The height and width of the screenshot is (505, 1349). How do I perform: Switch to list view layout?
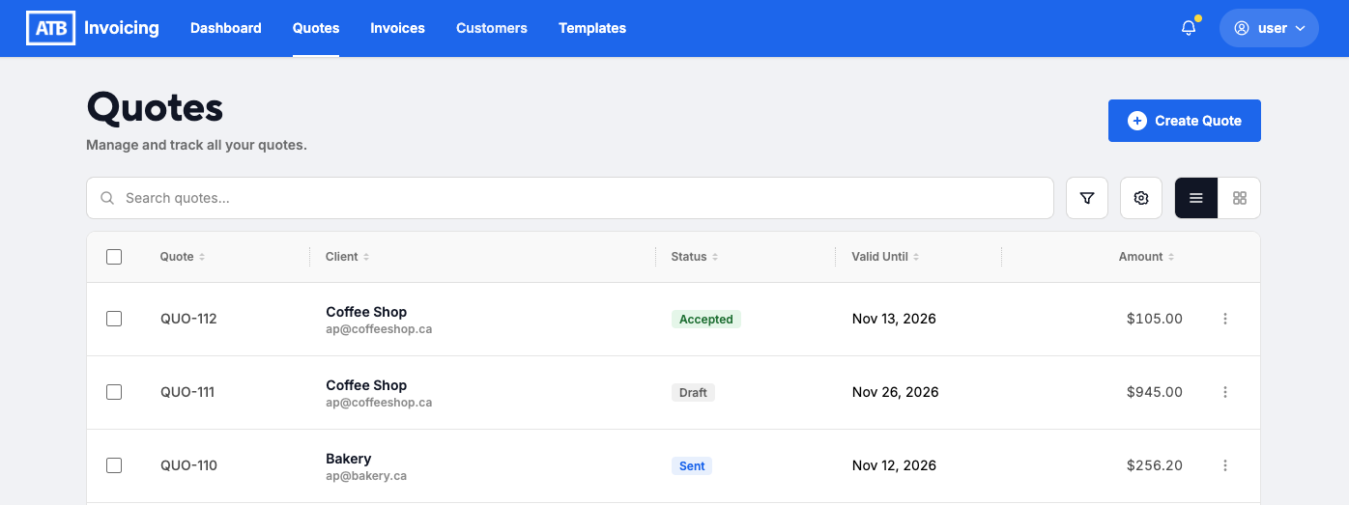point(1196,198)
